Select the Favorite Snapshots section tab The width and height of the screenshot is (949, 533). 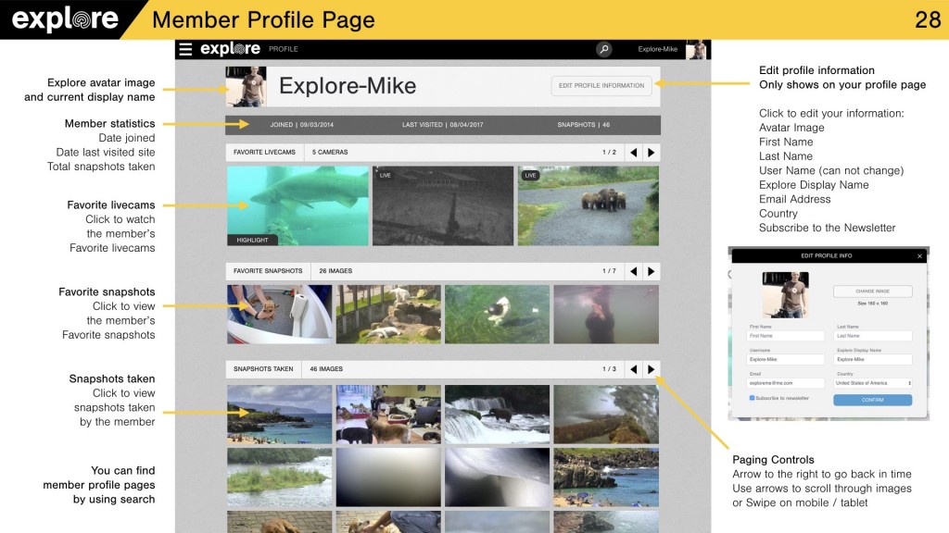coord(268,271)
